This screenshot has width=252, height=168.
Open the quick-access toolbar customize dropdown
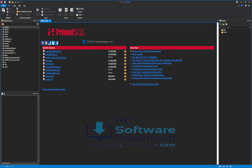pos(22,2)
